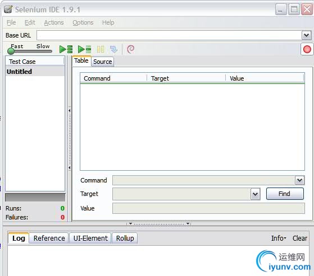Click into the Command input field
314x276 pixels.
tap(204, 180)
